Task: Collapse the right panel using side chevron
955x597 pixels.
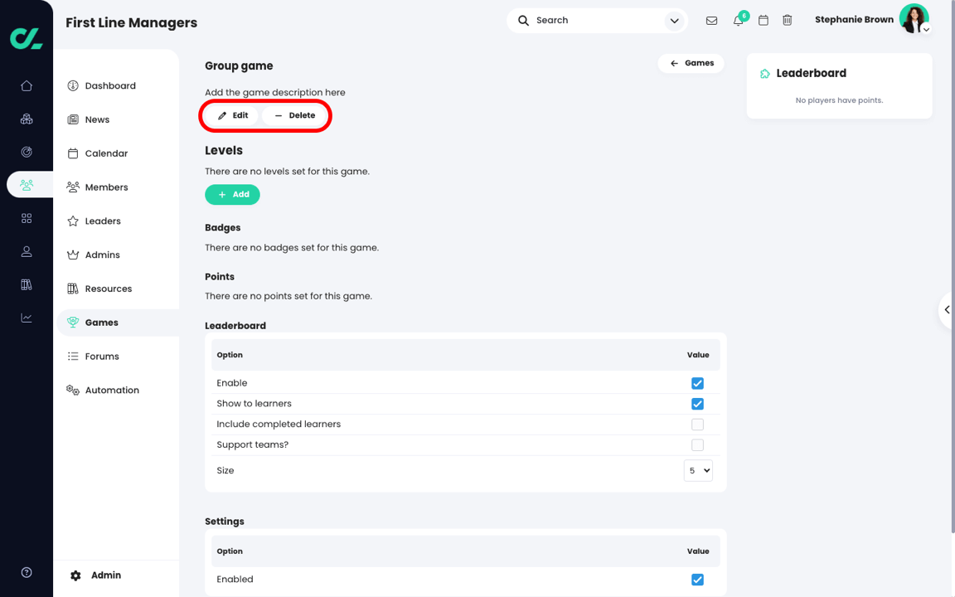Action: [947, 310]
